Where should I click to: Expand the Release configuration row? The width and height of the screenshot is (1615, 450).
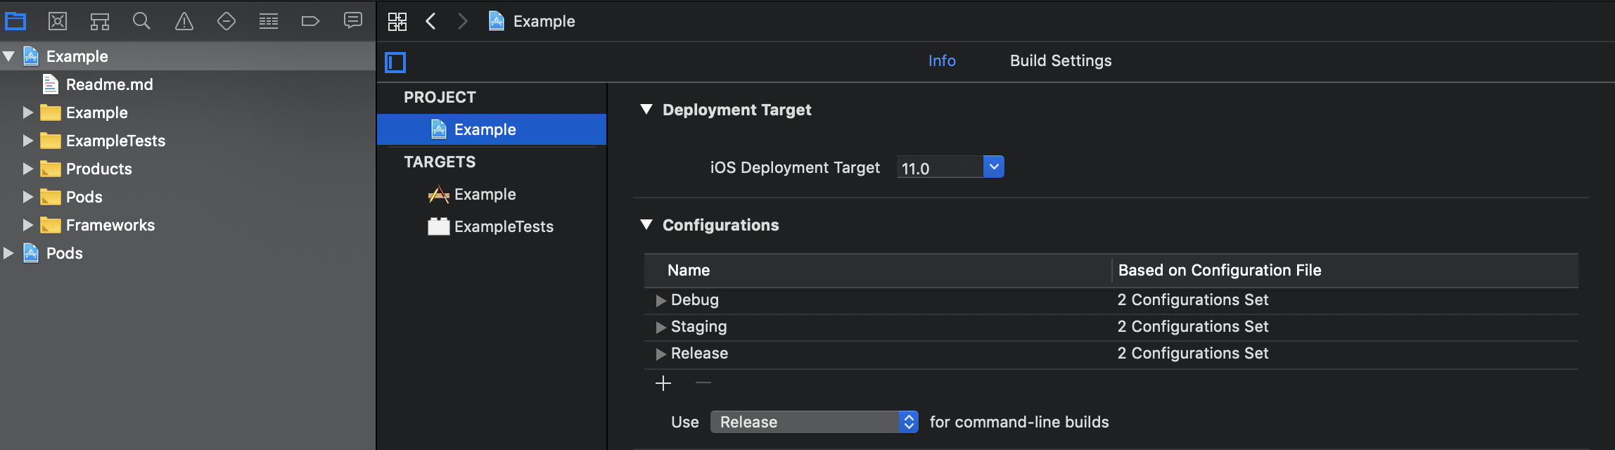coord(660,354)
